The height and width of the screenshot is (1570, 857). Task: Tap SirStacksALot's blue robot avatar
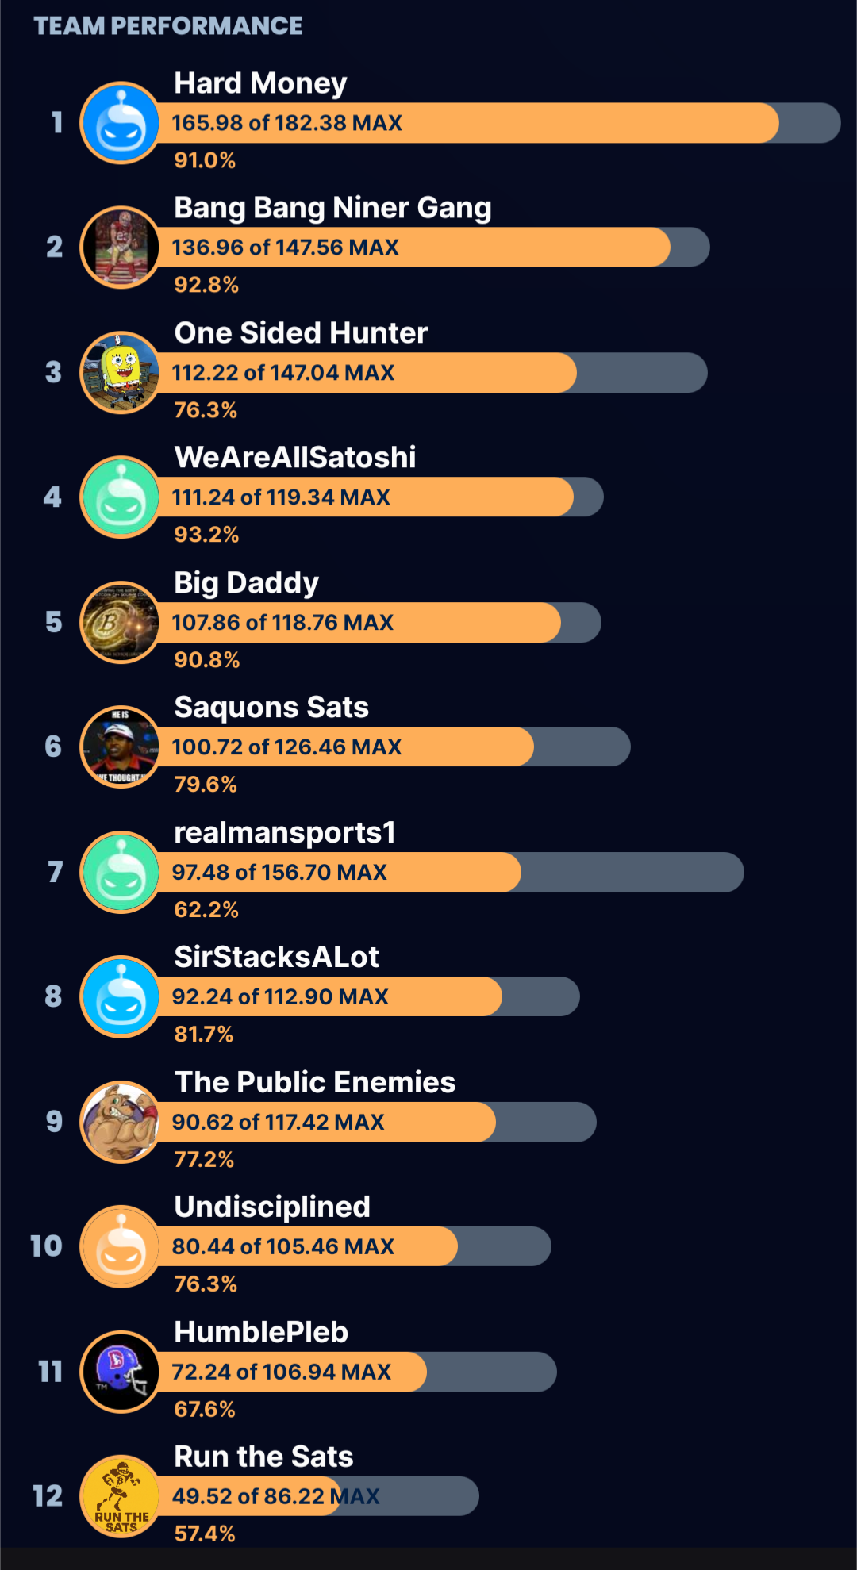[x=121, y=996]
